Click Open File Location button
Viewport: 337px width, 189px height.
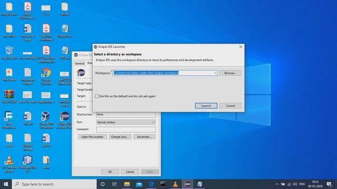click(x=93, y=136)
